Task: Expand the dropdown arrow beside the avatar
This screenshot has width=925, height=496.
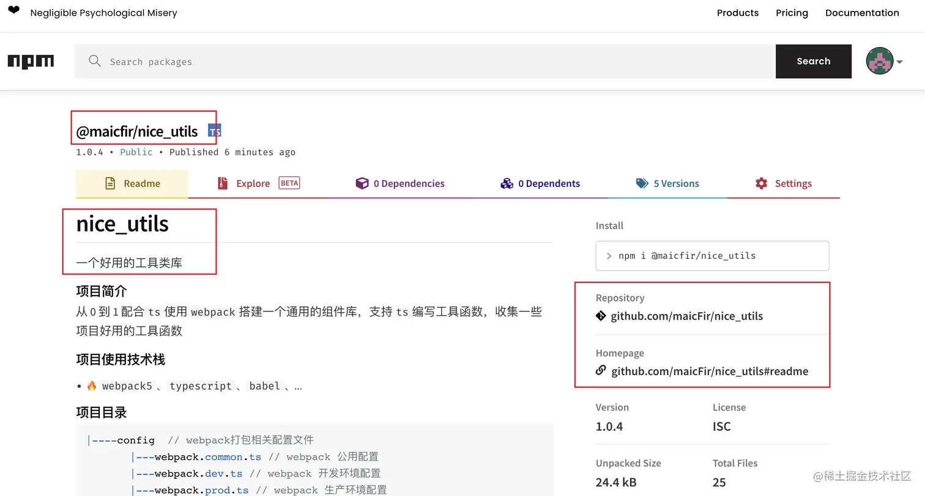Action: click(899, 62)
